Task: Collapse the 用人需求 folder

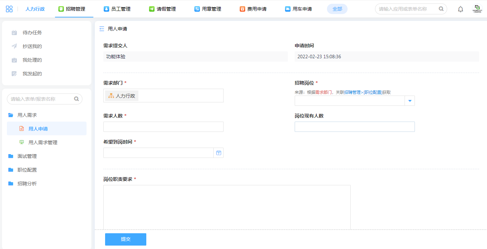Action: (27, 115)
